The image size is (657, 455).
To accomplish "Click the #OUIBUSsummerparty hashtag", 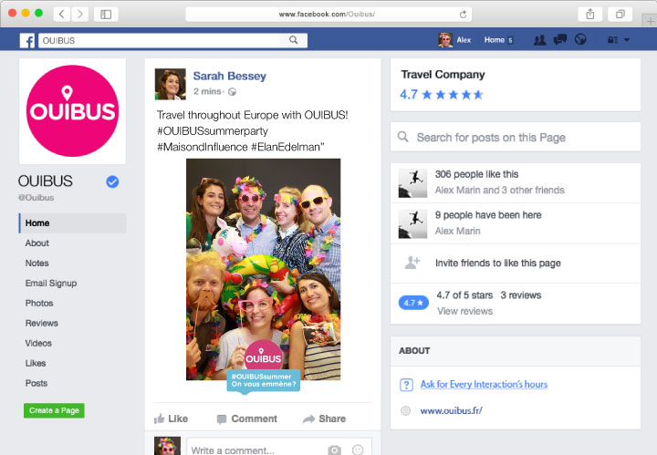I will point(213,131).
